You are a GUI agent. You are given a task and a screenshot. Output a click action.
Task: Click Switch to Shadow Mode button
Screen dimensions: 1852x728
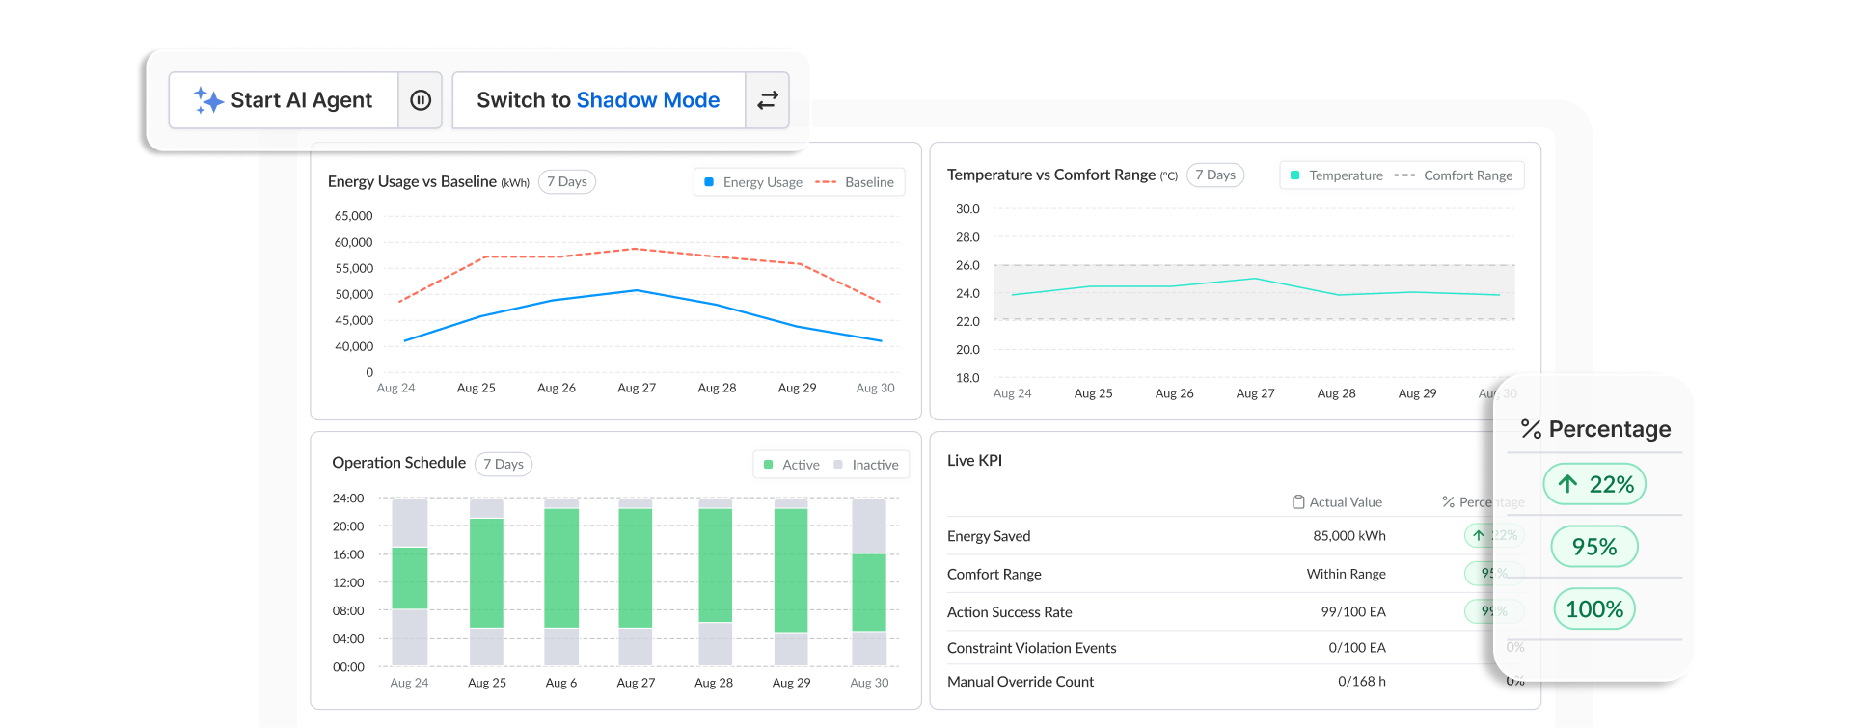coord(598,100)
